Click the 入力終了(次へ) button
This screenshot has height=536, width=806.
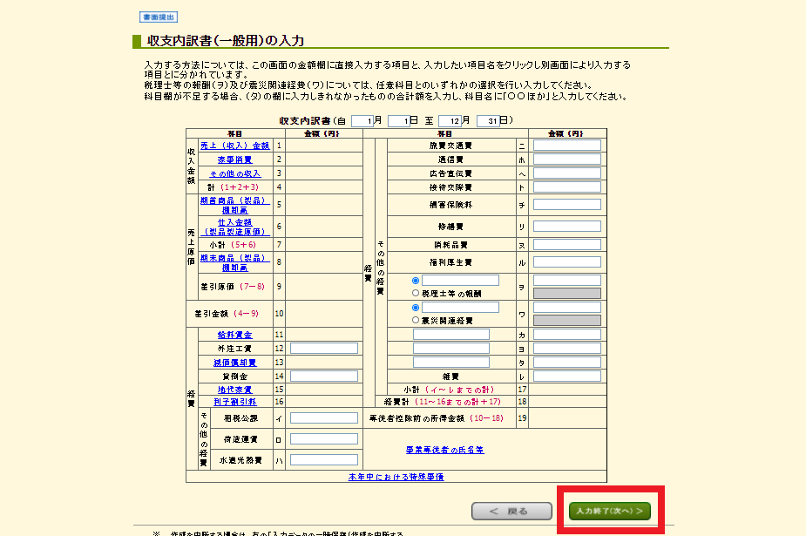(x=610, y=512)
